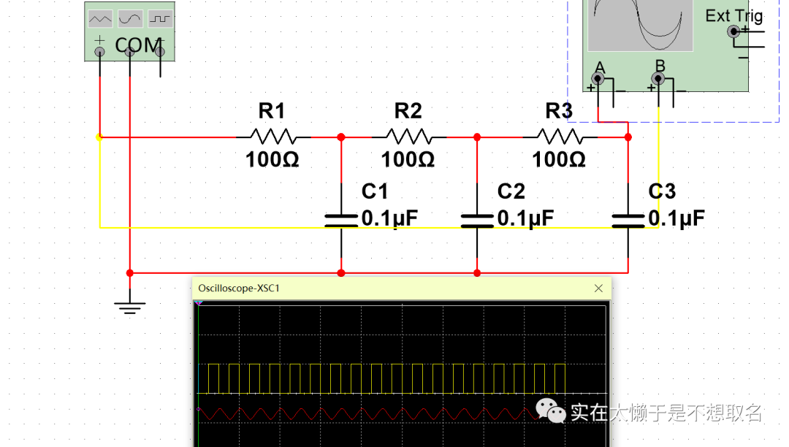Select resistor R2 zigzag symbol
Viewport: 789px width, 447px height.
408,137
